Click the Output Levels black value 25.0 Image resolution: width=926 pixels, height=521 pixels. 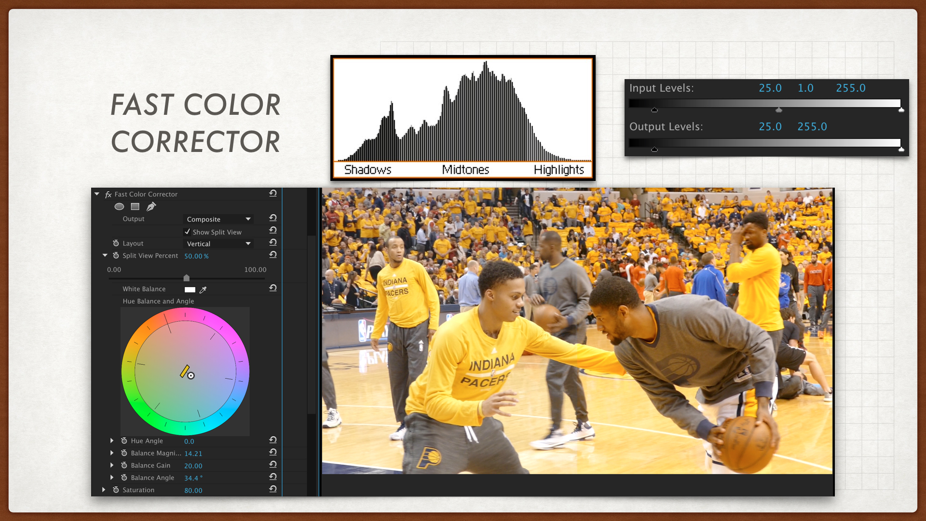770,127
